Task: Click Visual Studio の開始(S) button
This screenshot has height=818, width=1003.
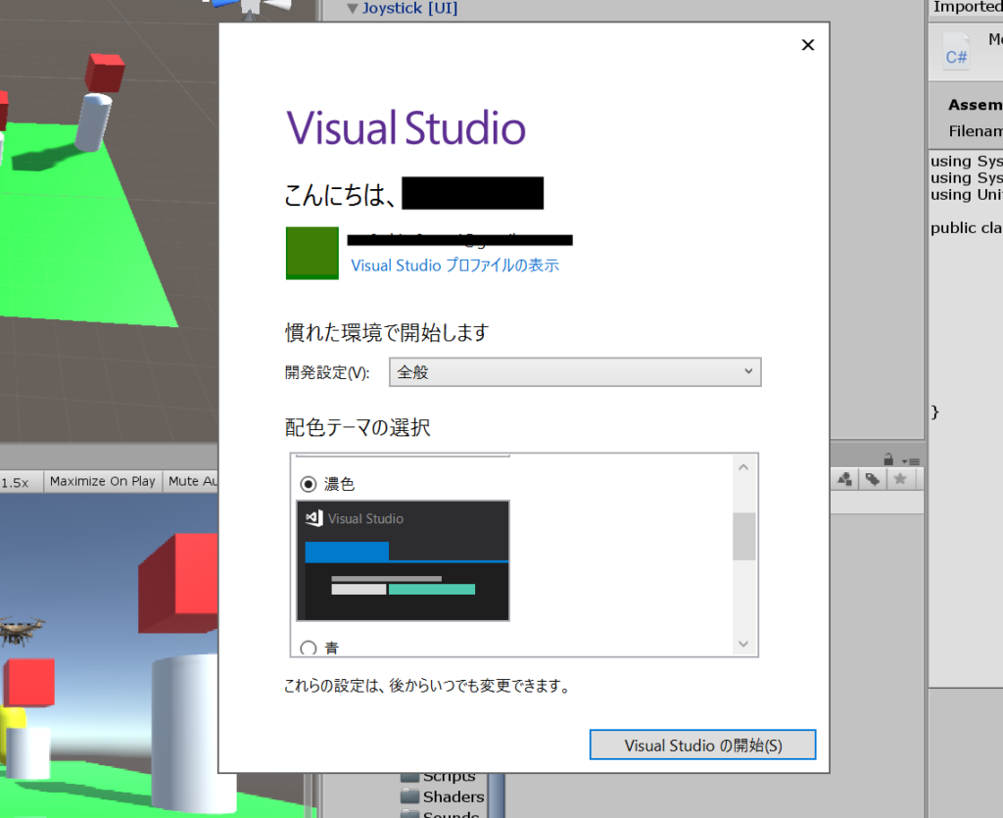Action: (x=702, y=746)
